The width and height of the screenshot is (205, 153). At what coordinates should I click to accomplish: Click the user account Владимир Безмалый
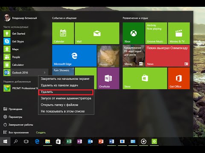click(x=20, y=18)
